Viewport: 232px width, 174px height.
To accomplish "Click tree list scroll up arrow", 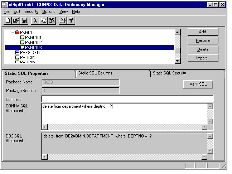I will pyautogui.click(x=178, y=32).
